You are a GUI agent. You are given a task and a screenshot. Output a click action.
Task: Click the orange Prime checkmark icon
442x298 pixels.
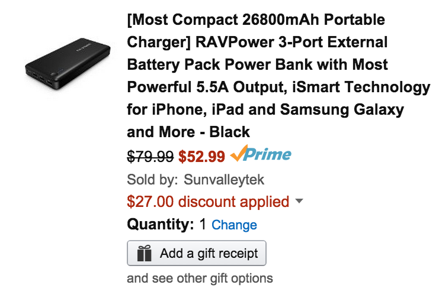(239, 153)
